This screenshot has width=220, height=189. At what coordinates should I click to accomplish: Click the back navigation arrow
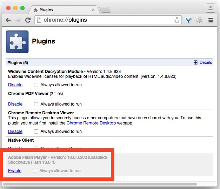pos(8,20)
